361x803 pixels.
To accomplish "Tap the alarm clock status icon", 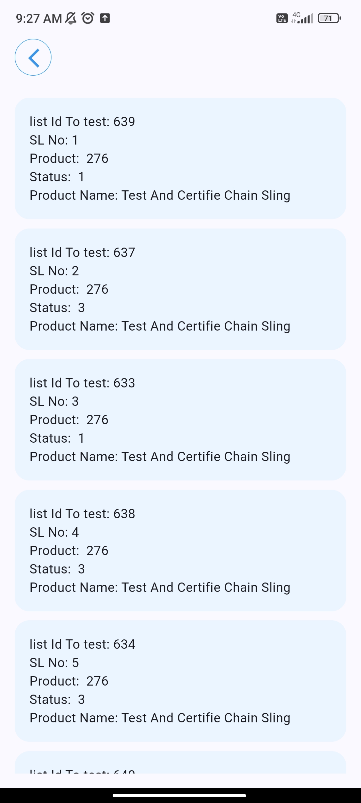I will point(88,18).
